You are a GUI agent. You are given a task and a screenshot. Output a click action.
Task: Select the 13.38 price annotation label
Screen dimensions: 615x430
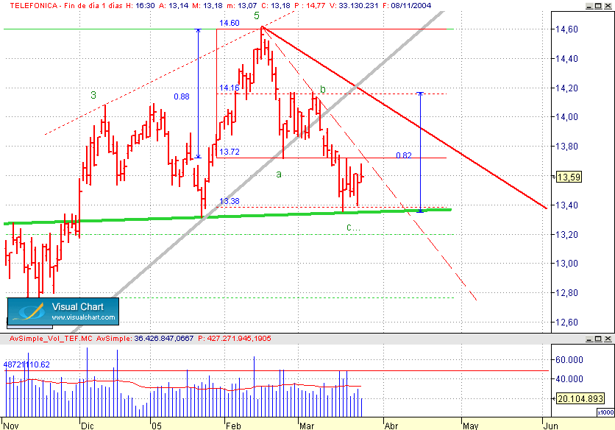[229, 202]
